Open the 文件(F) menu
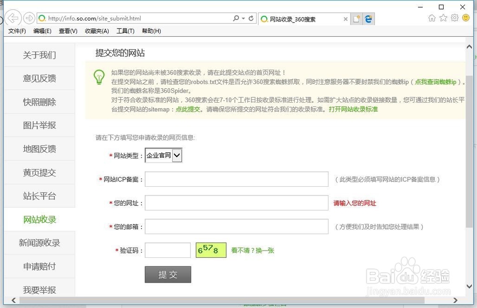This screenshot has height=308, width=477. pyautogui.click(x=17, y=31)
